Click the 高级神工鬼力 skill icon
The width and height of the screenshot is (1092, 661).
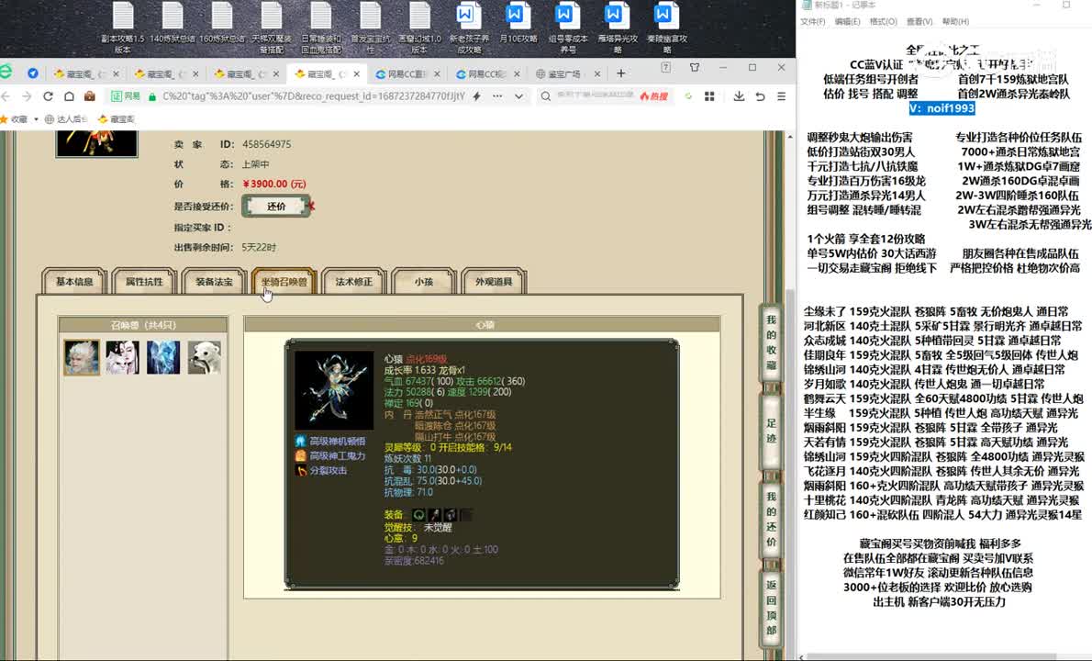(300, 455)
